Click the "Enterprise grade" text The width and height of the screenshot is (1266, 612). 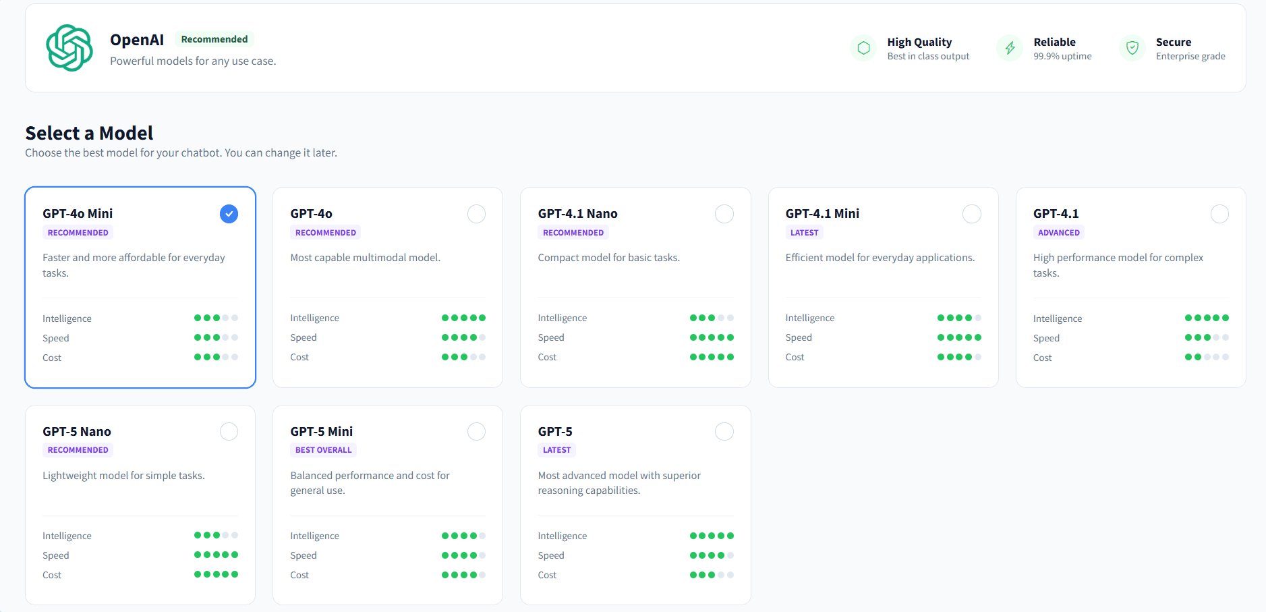pos(1190,56)
